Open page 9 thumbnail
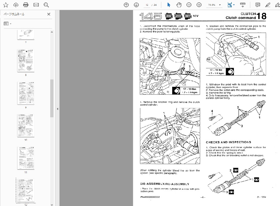The height and width of the screenshot is (206, 280). [26, 93]
